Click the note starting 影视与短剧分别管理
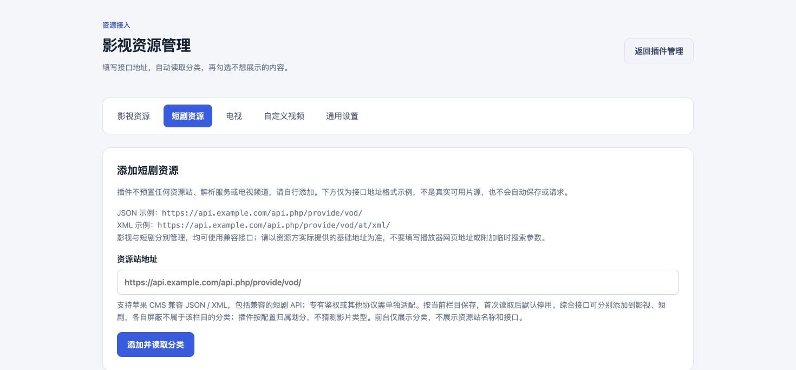 click(331, 237)
